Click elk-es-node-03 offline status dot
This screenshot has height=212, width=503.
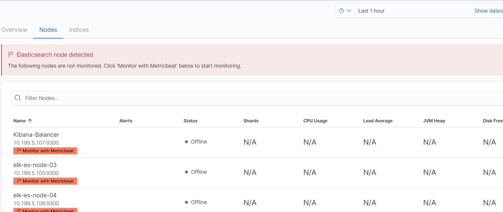[186, 172]
